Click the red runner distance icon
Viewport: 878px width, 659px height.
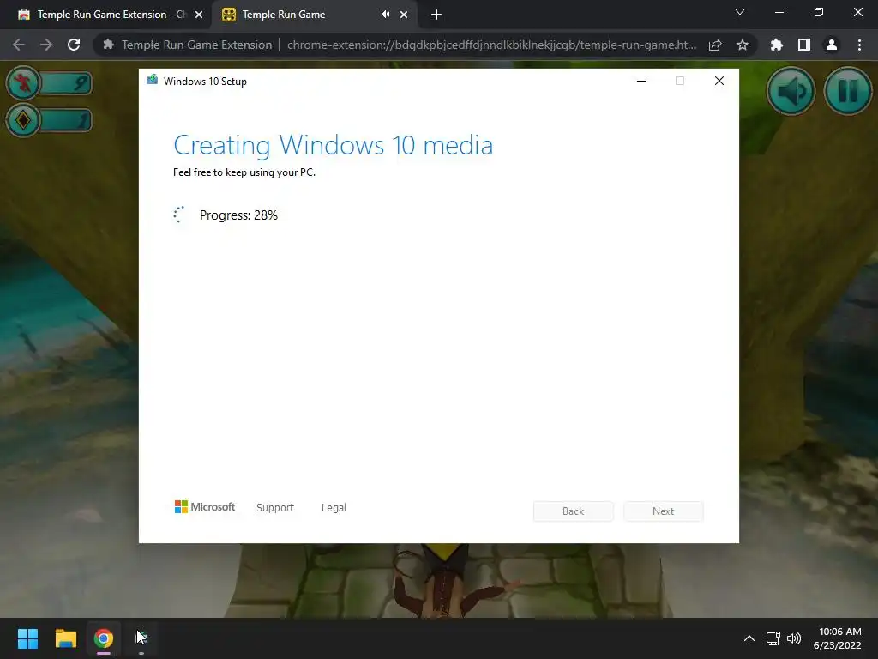tap(23, 83)
